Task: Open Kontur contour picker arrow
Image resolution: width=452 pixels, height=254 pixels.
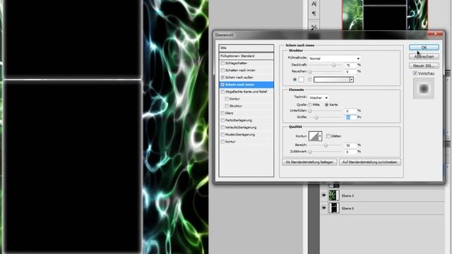Action: tap(320, 136)
